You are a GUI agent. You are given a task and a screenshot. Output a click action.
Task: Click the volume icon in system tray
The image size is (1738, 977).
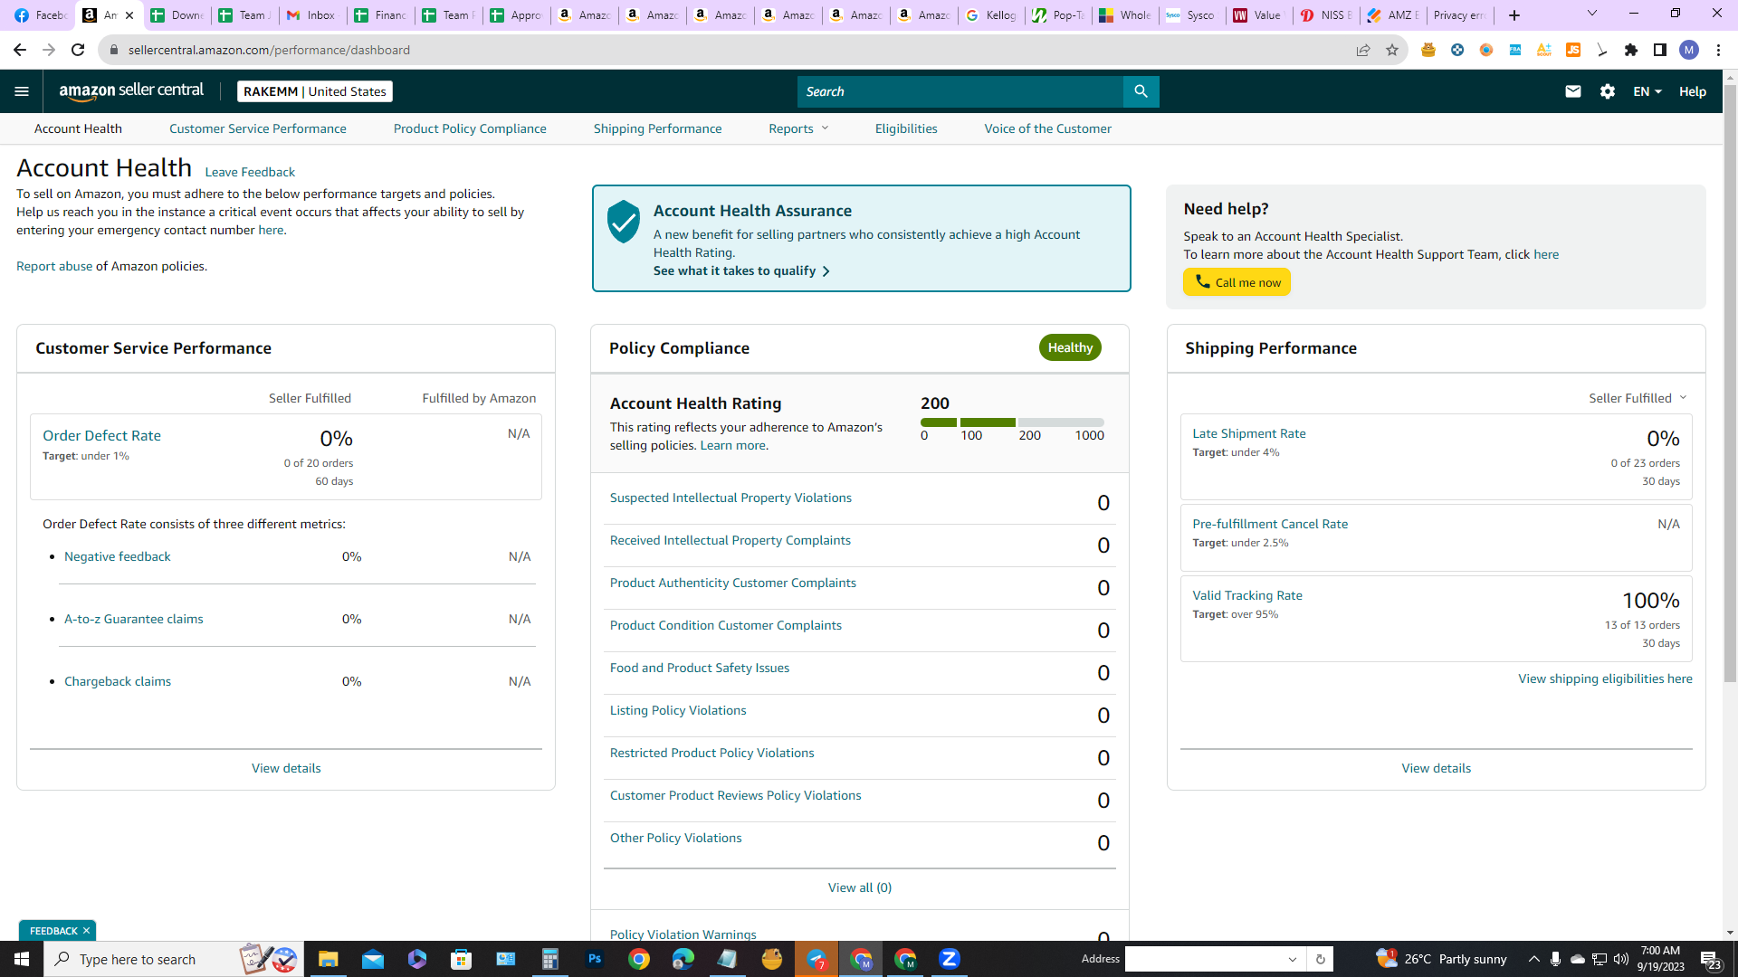[x=1621, y=959]
